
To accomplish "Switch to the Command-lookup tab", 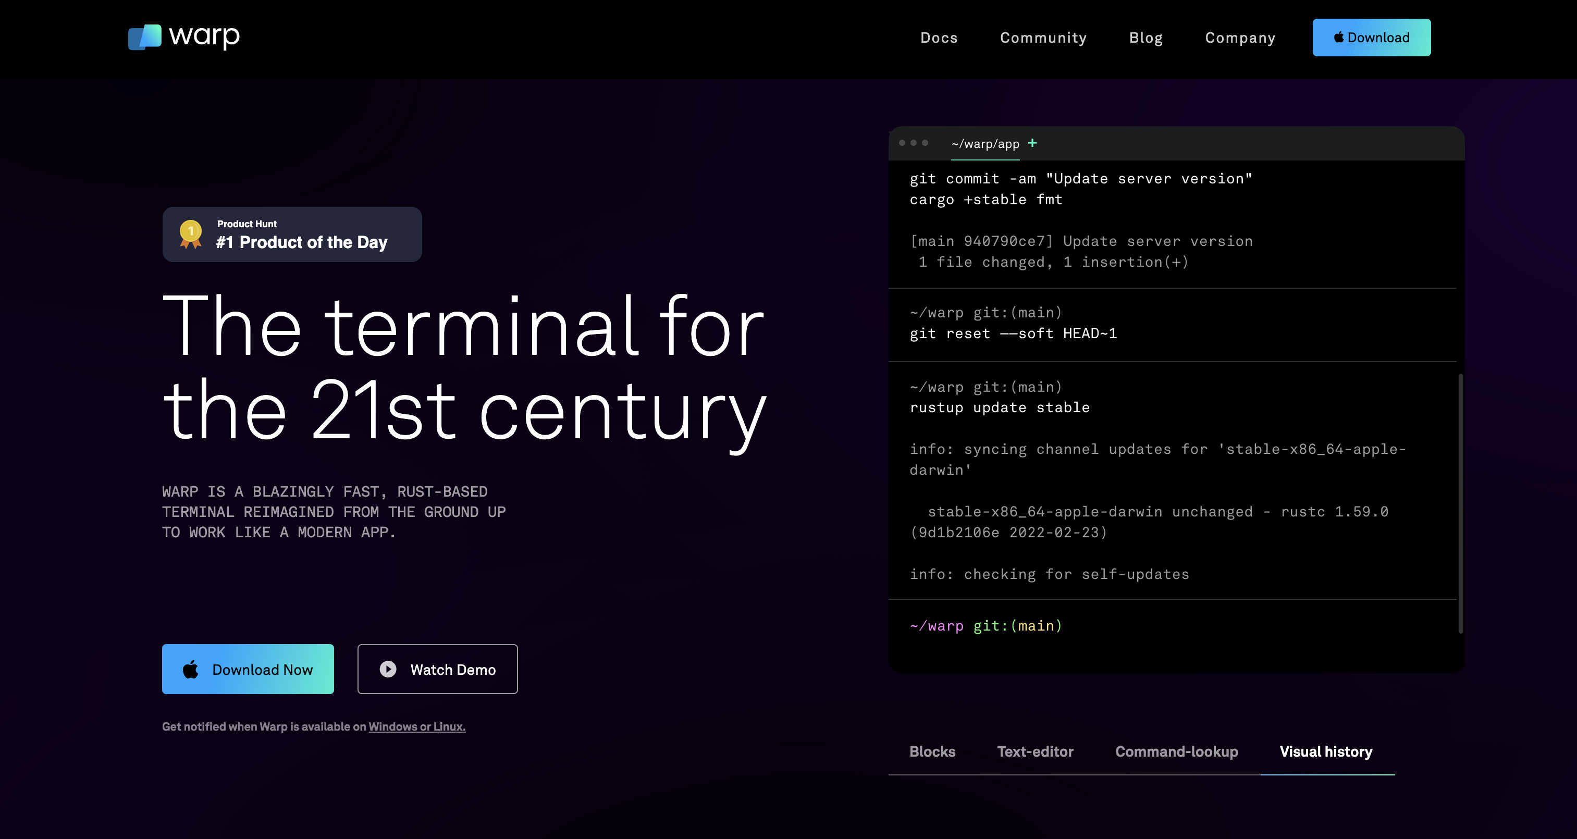I will click(1176, 751).
